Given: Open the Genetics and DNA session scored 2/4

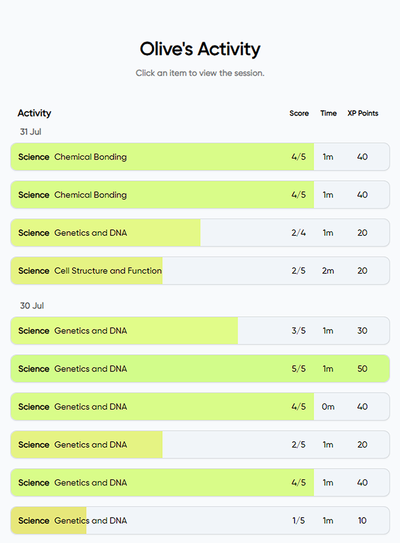Looking at the screenshot, I should click(x=200, y=233).
